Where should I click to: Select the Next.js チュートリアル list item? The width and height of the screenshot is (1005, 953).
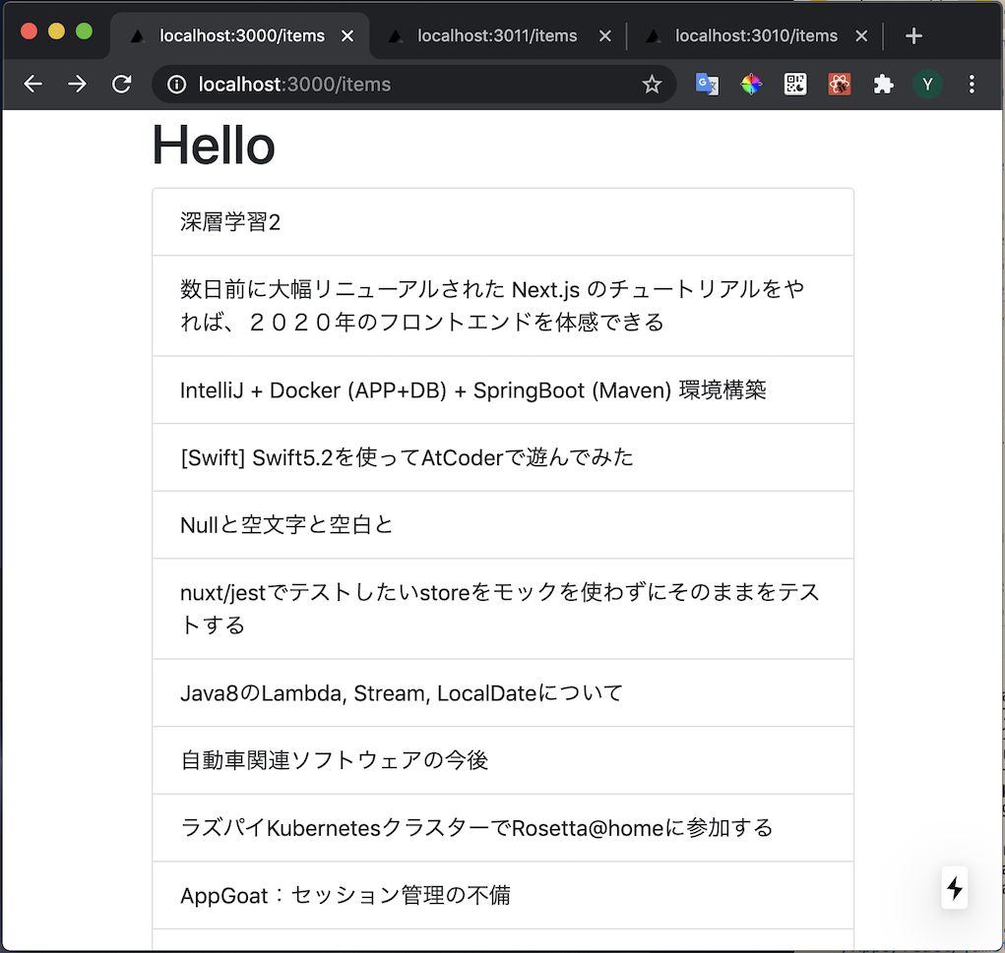click(x=503, y=306)
